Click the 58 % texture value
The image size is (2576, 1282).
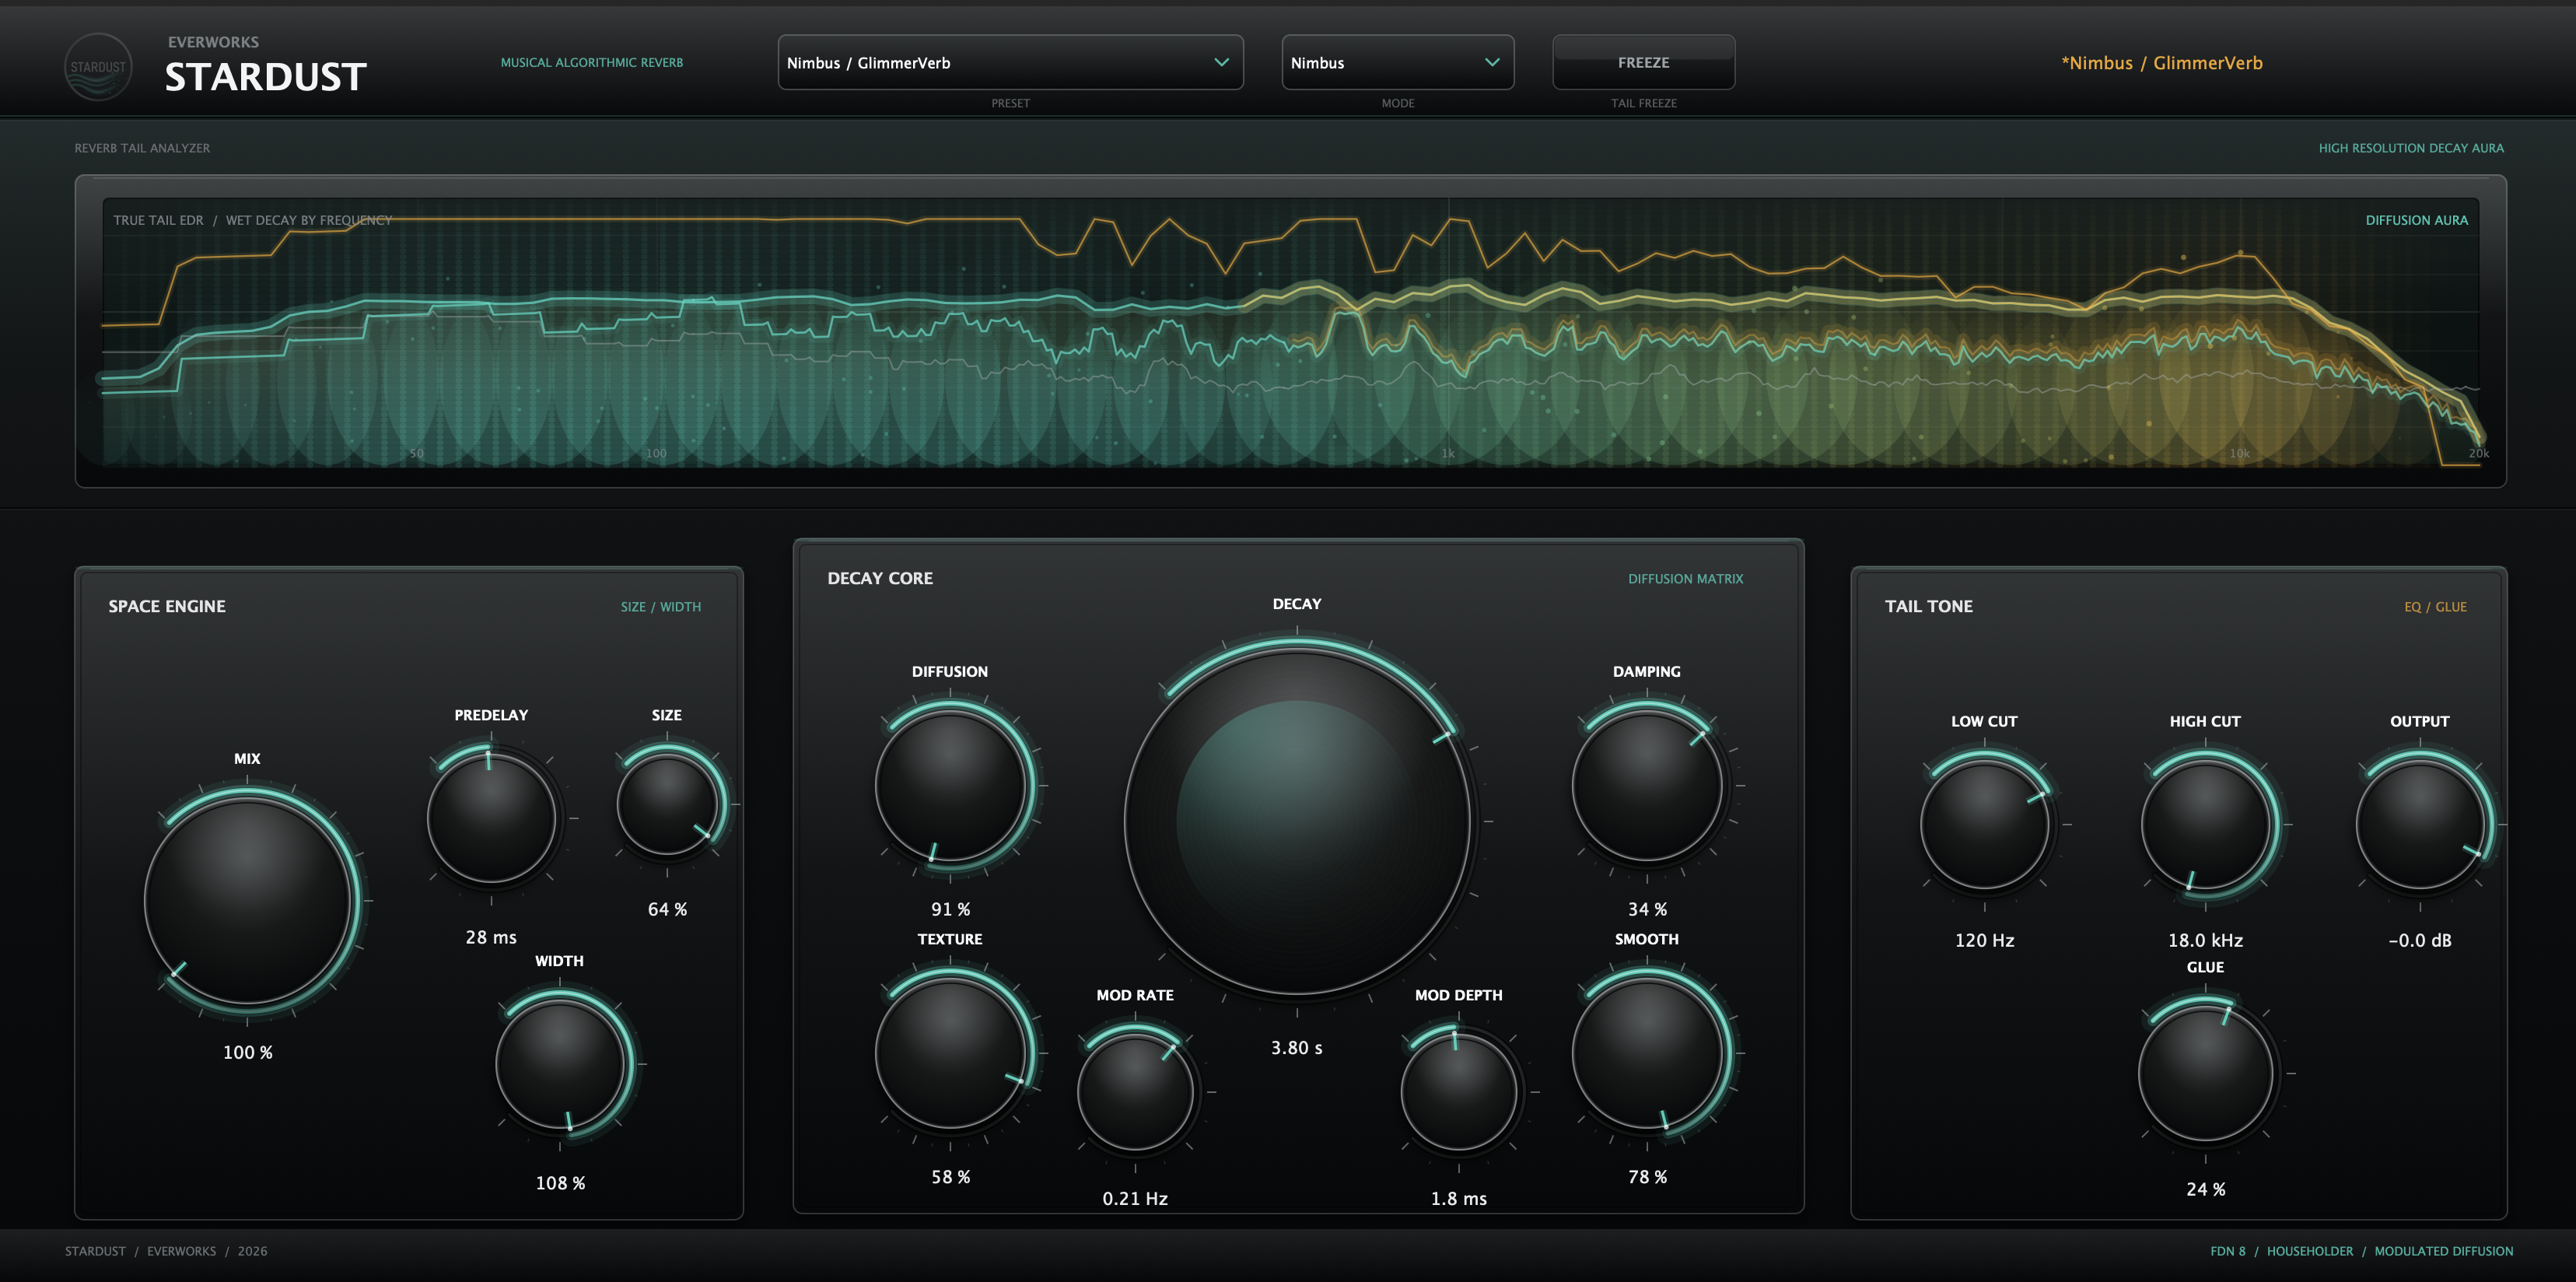click(950, 1177)
